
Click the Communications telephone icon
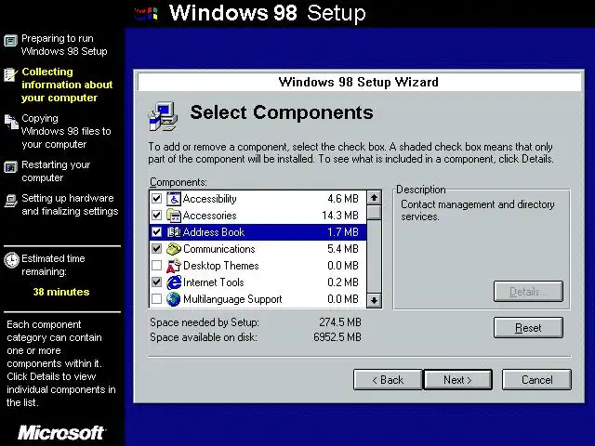(x=174, y=249)
